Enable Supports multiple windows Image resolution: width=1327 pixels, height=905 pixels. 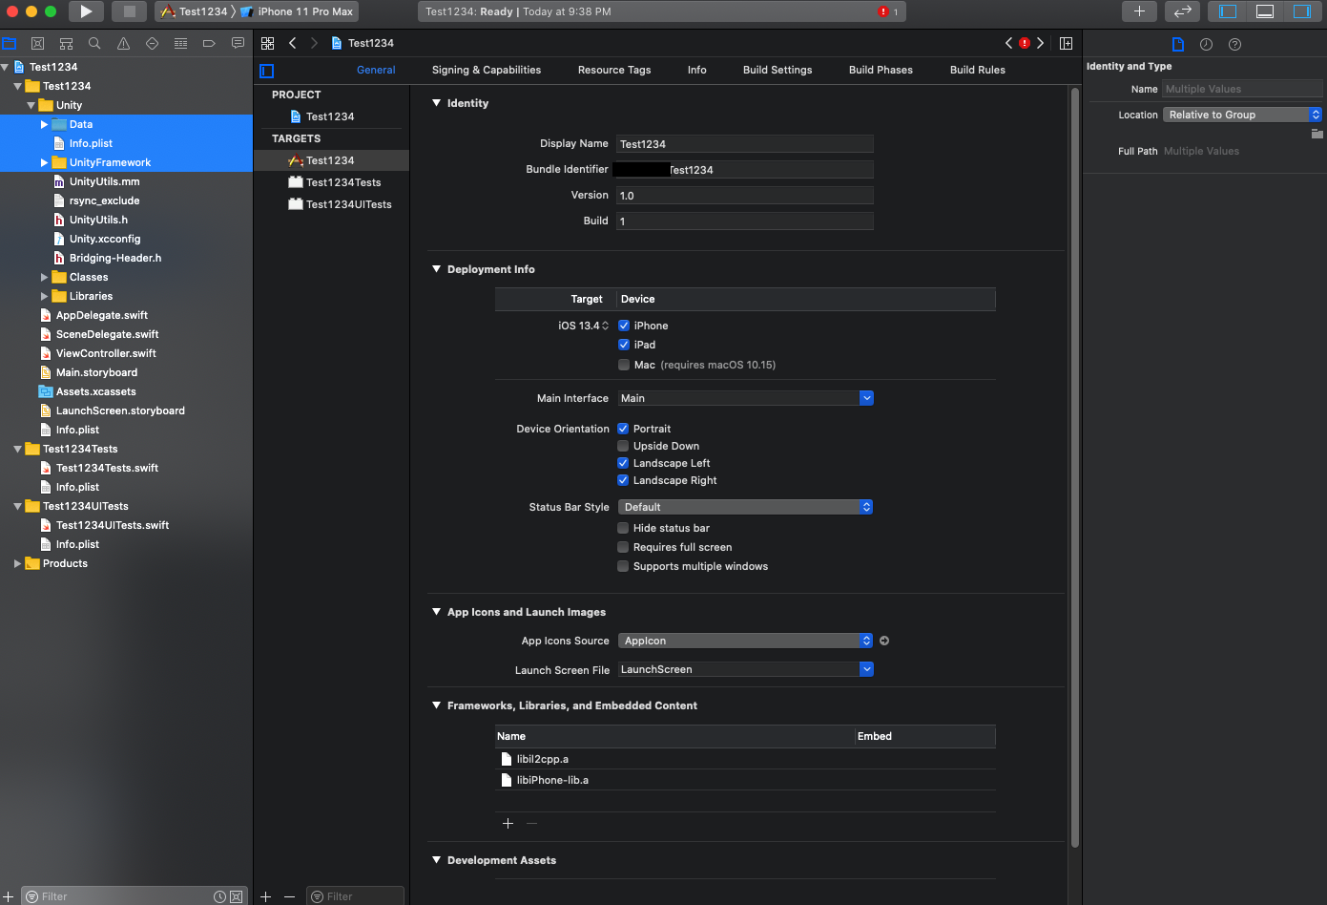pos(623,566)
